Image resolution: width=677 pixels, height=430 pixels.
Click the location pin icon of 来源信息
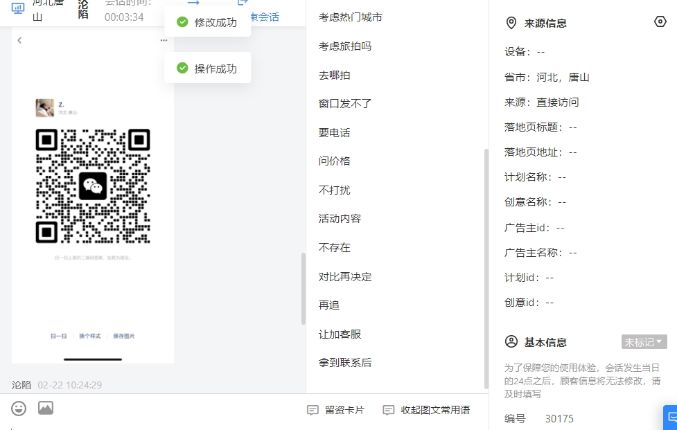[x=511, y=23]
